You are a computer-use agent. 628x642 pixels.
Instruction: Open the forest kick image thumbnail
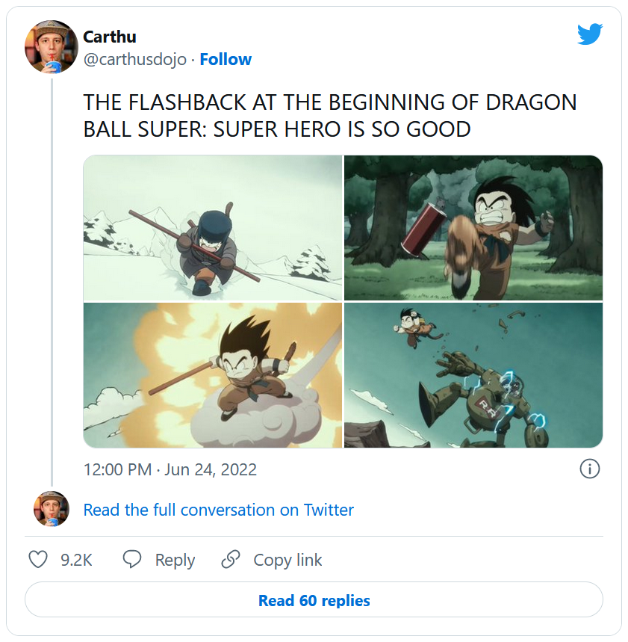pyautogui.click(x=473, y=227)
